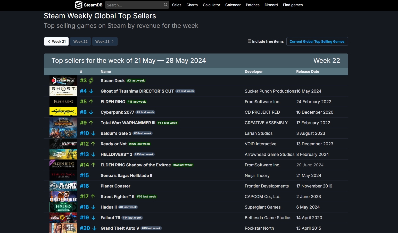Screen dimensions: 398x233
Task: Enable the Include free items checkbox
Action: click(250, 41)
